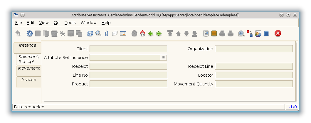Click the -1/0 record counter in status bar
The height and width of the screenshot is (123, 311).
[x=292, y=107]
